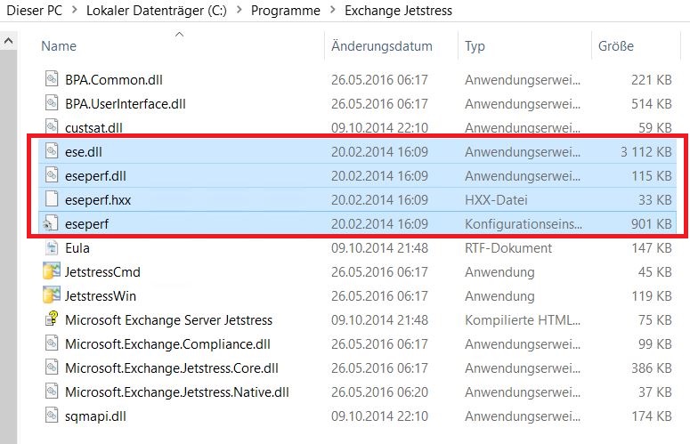Sort files by the Größe column

tap(615, 46)
